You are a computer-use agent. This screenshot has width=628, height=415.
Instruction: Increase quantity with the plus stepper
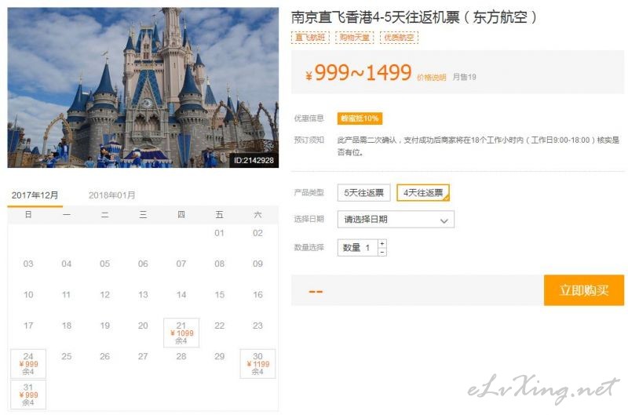[382, 243]
